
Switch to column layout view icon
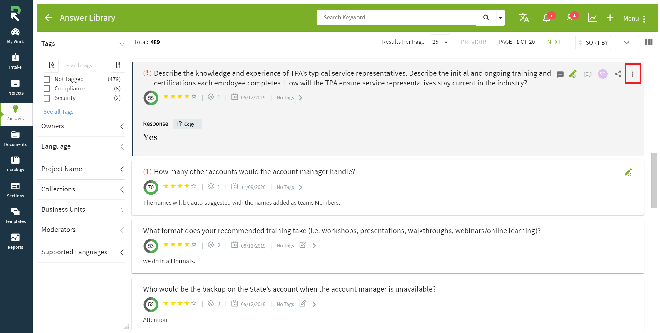649,42
